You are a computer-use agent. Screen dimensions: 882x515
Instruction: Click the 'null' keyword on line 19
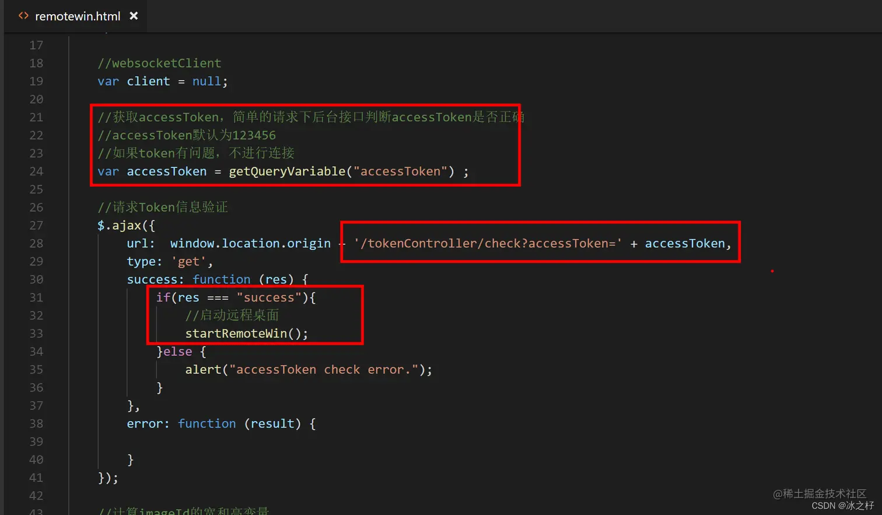(x=206, y=81)
